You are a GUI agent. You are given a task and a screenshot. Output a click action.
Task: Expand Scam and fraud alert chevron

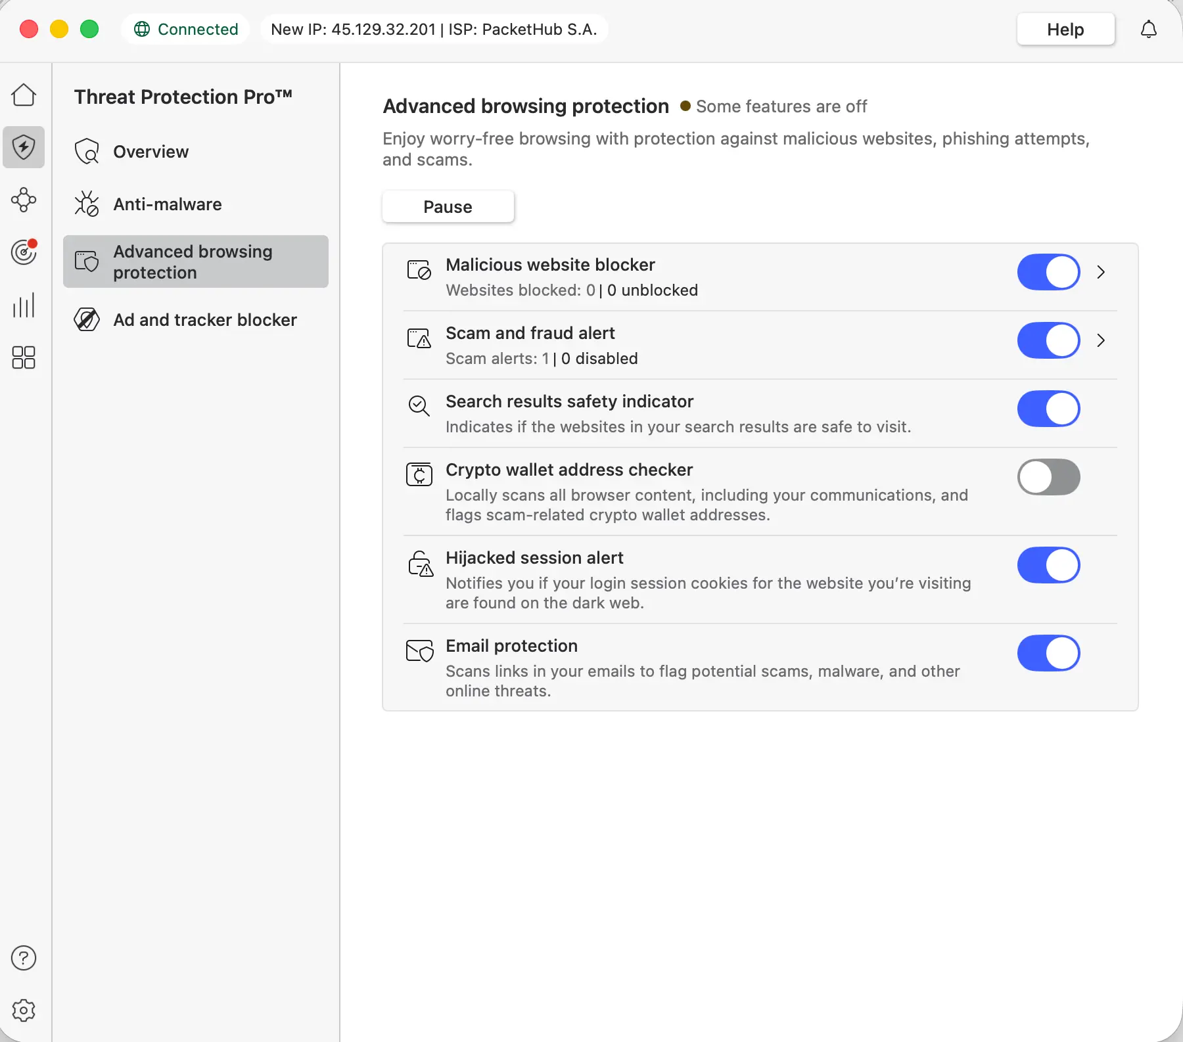point(1101,340)
